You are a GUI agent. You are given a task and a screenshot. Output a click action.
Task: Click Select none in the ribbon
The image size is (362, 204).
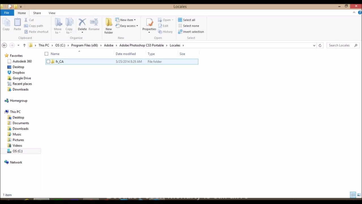pos(189,26)
